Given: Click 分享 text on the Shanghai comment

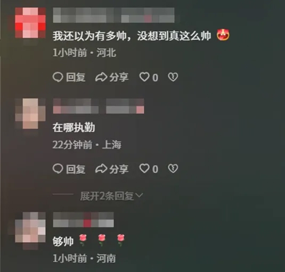Looking at the screenshot, I should [119, 169].
